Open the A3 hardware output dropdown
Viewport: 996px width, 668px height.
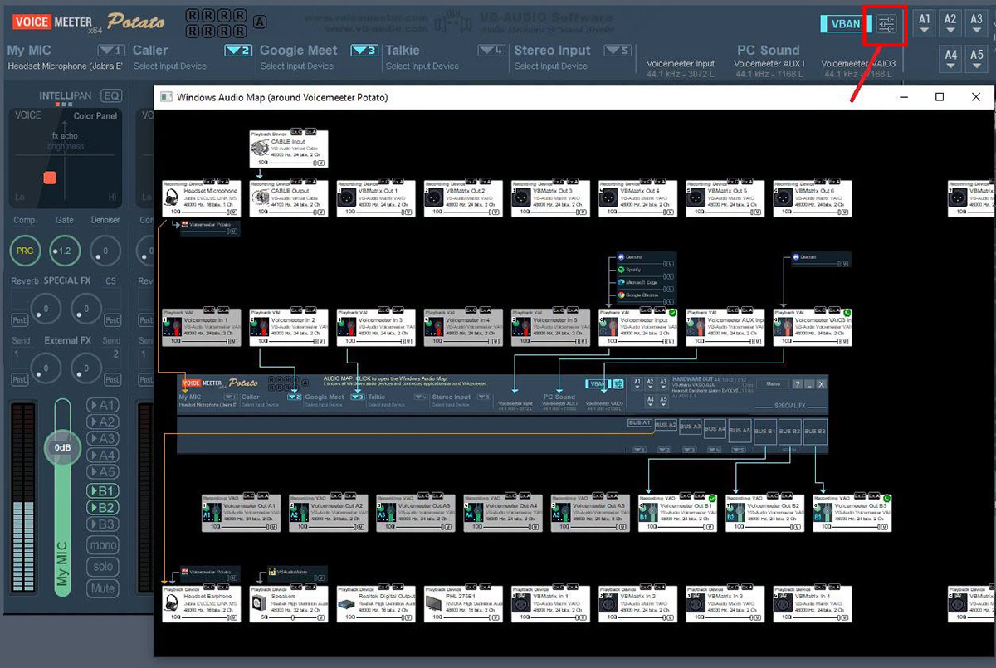coord(976,23)
